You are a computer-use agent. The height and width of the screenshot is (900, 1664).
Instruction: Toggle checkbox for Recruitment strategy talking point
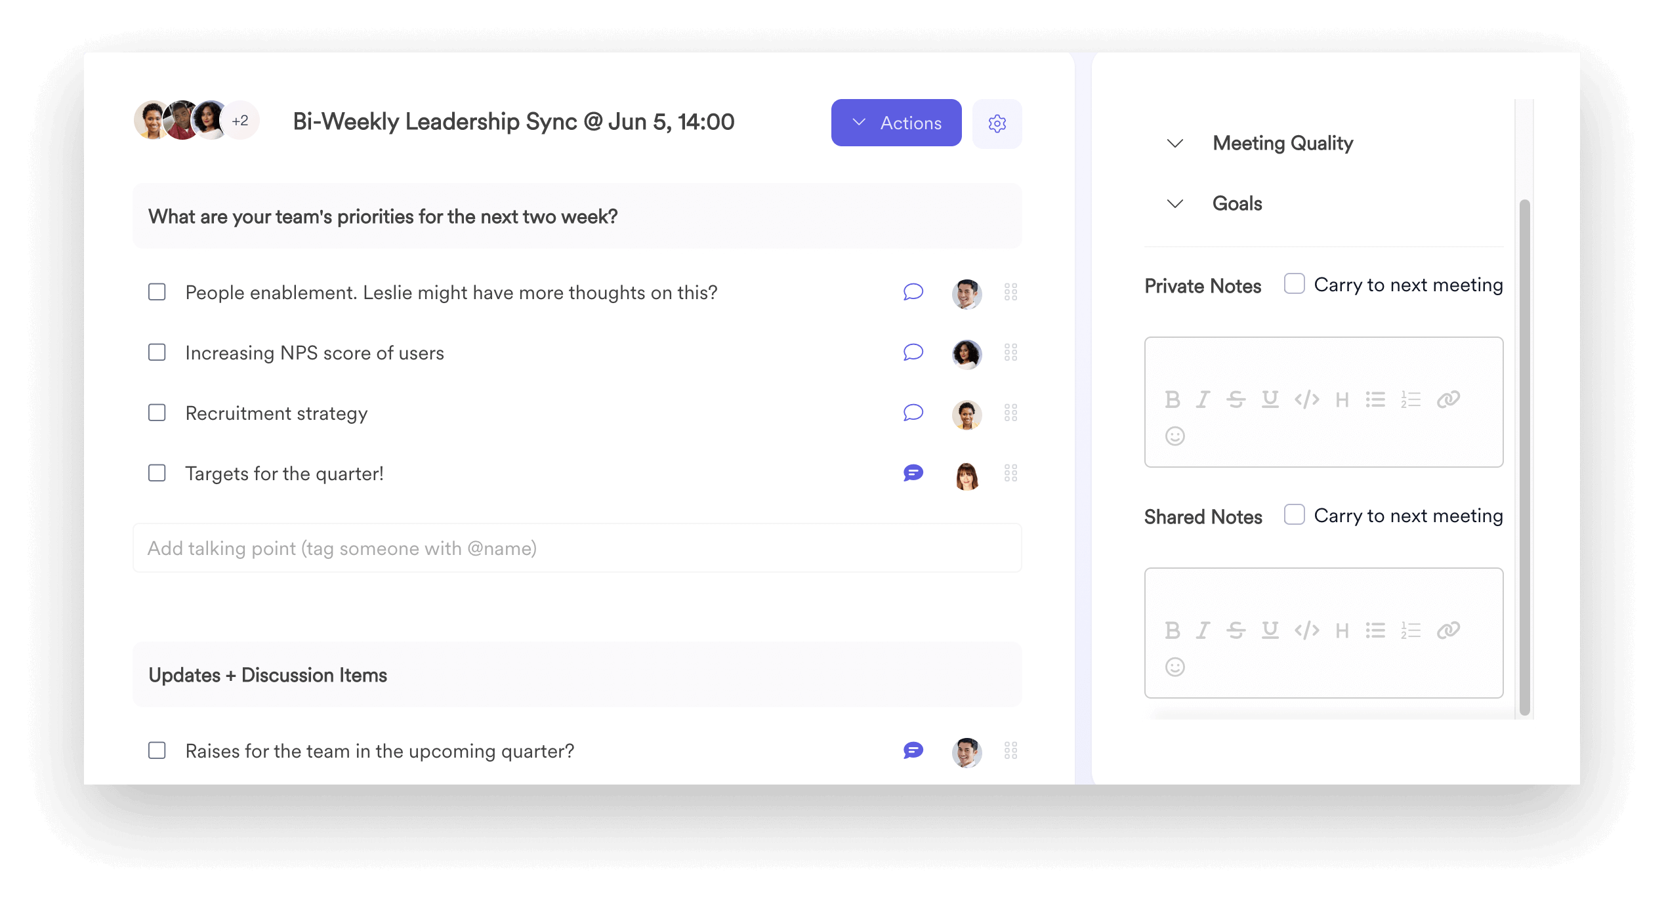pos(157,413)
